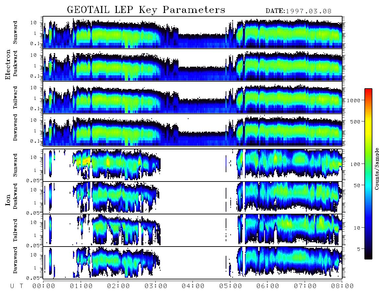The image size is (379, 292).
Task: Select the Electron Dawnward axis label
Action: [x=15, y=127]
